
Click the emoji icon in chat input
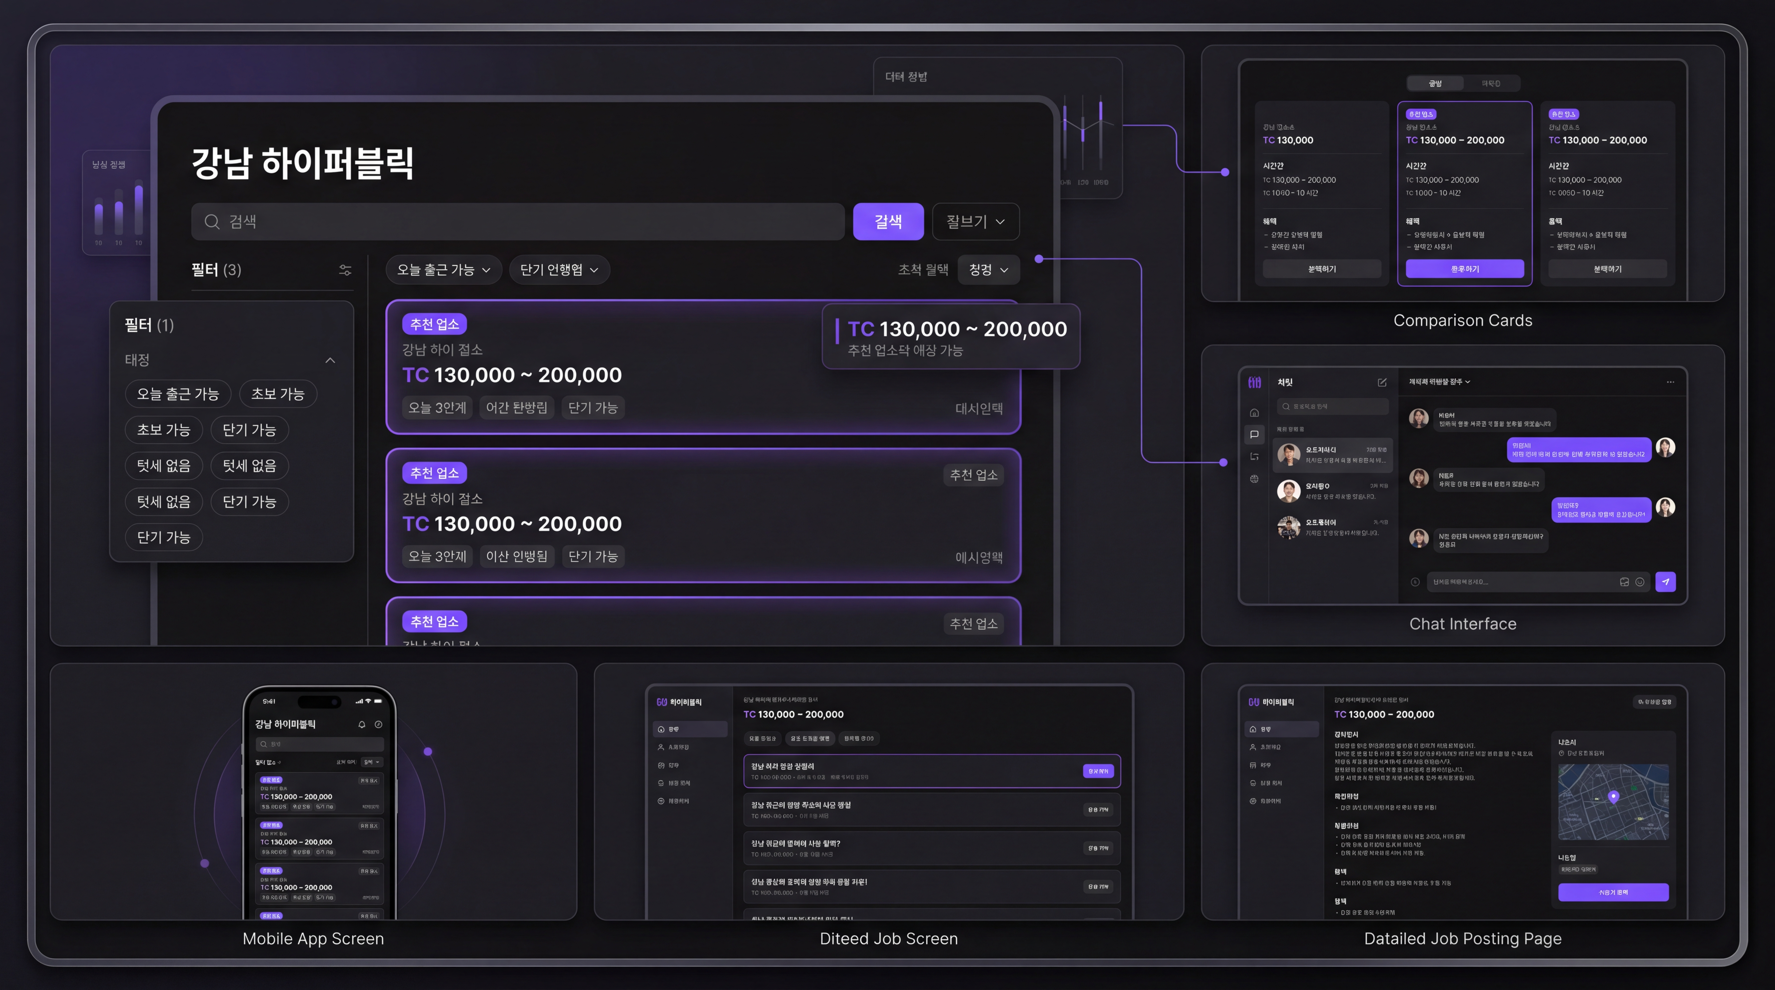point(1640,582)
